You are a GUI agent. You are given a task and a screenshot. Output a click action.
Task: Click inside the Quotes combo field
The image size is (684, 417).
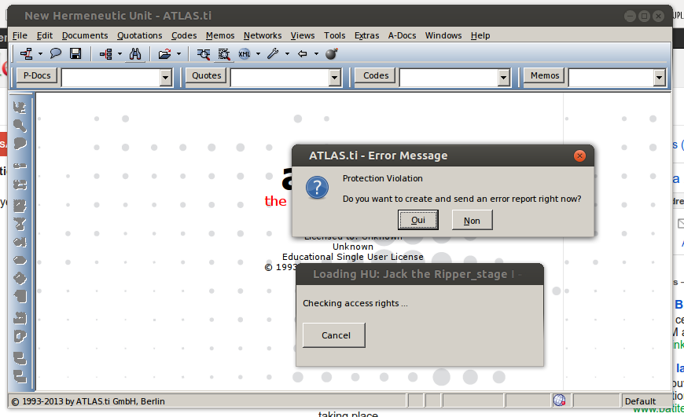[x=280, y=78]
